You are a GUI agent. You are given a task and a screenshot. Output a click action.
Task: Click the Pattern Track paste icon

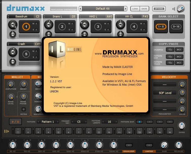(179, 63)
